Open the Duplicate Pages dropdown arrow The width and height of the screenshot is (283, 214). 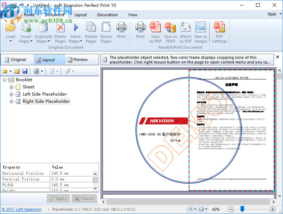[49, 41]
